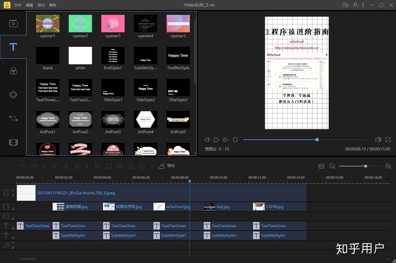This screenshot has width=396, height=263.
Task: Click the scissors split icon
Action: click(66, 166)
